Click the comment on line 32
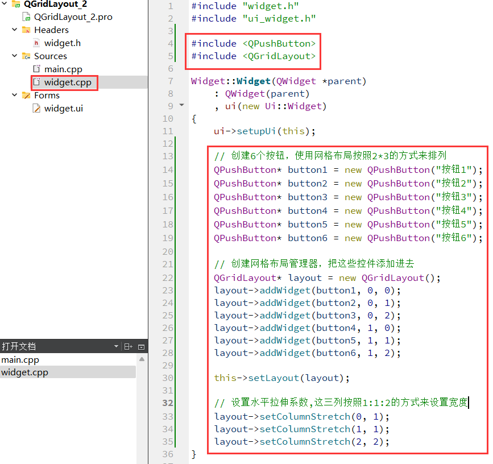Screen dimensions: 493x464 coord(341,403)
